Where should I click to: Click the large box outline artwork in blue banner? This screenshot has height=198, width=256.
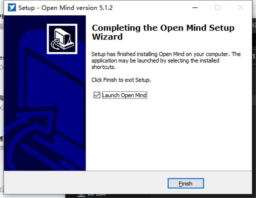(54, 78)
